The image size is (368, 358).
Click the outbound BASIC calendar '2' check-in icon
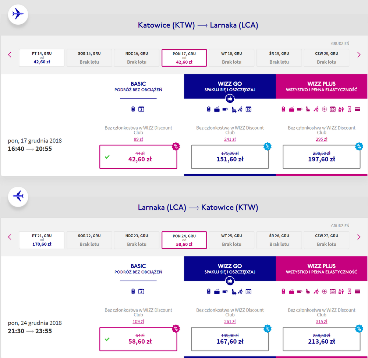(x=141, y=109)
